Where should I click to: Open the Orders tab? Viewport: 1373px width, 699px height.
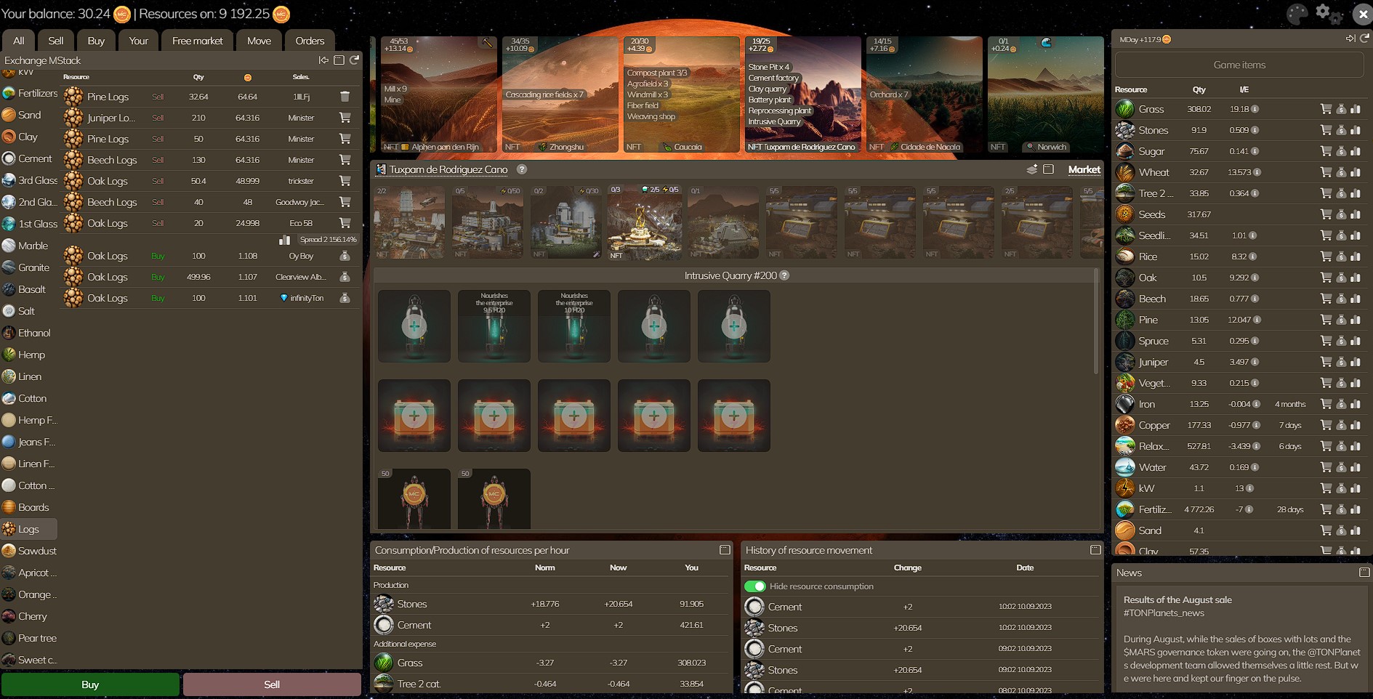[310, 41]
